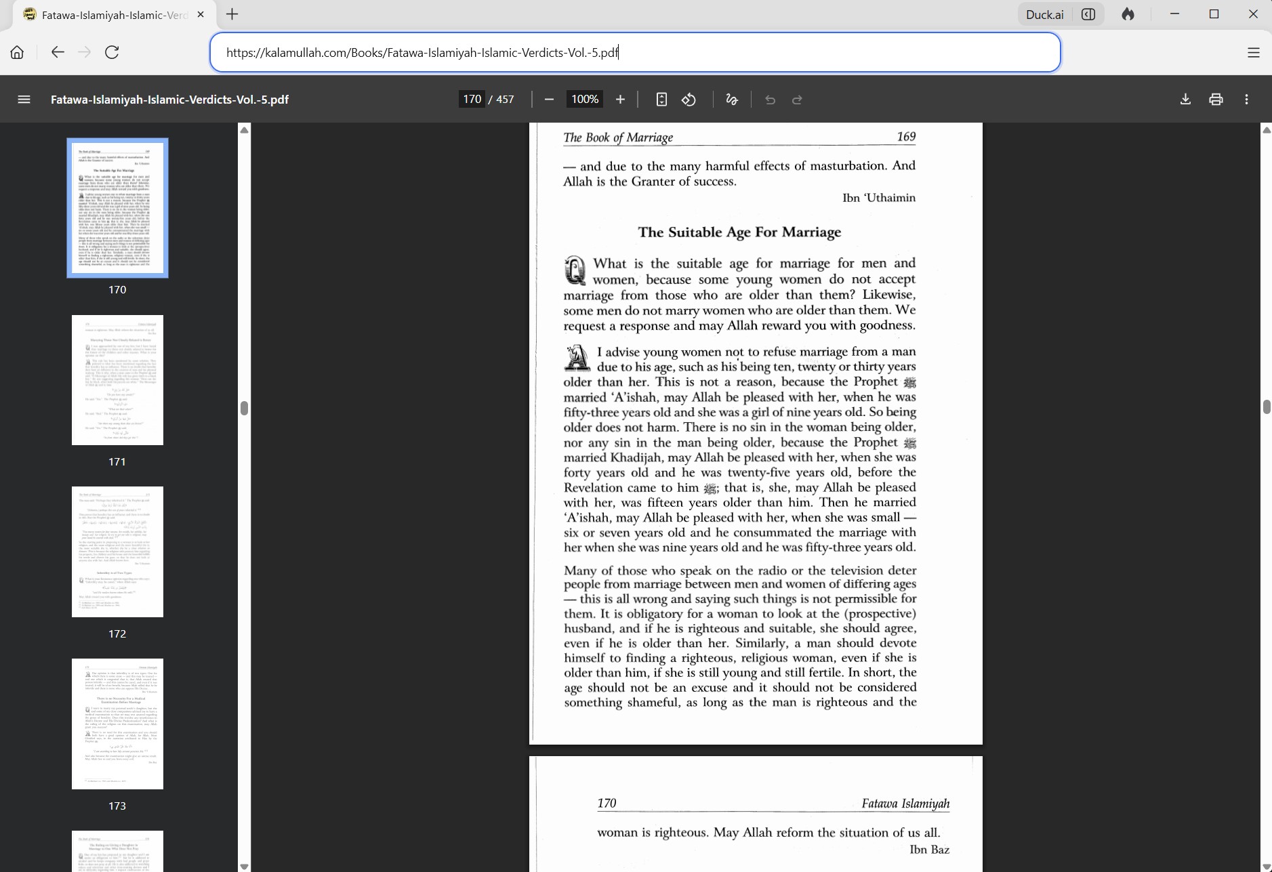Open page 171 thumbnail
Viewport: 1272px width, 872px height.
click(x=117, y=380)
